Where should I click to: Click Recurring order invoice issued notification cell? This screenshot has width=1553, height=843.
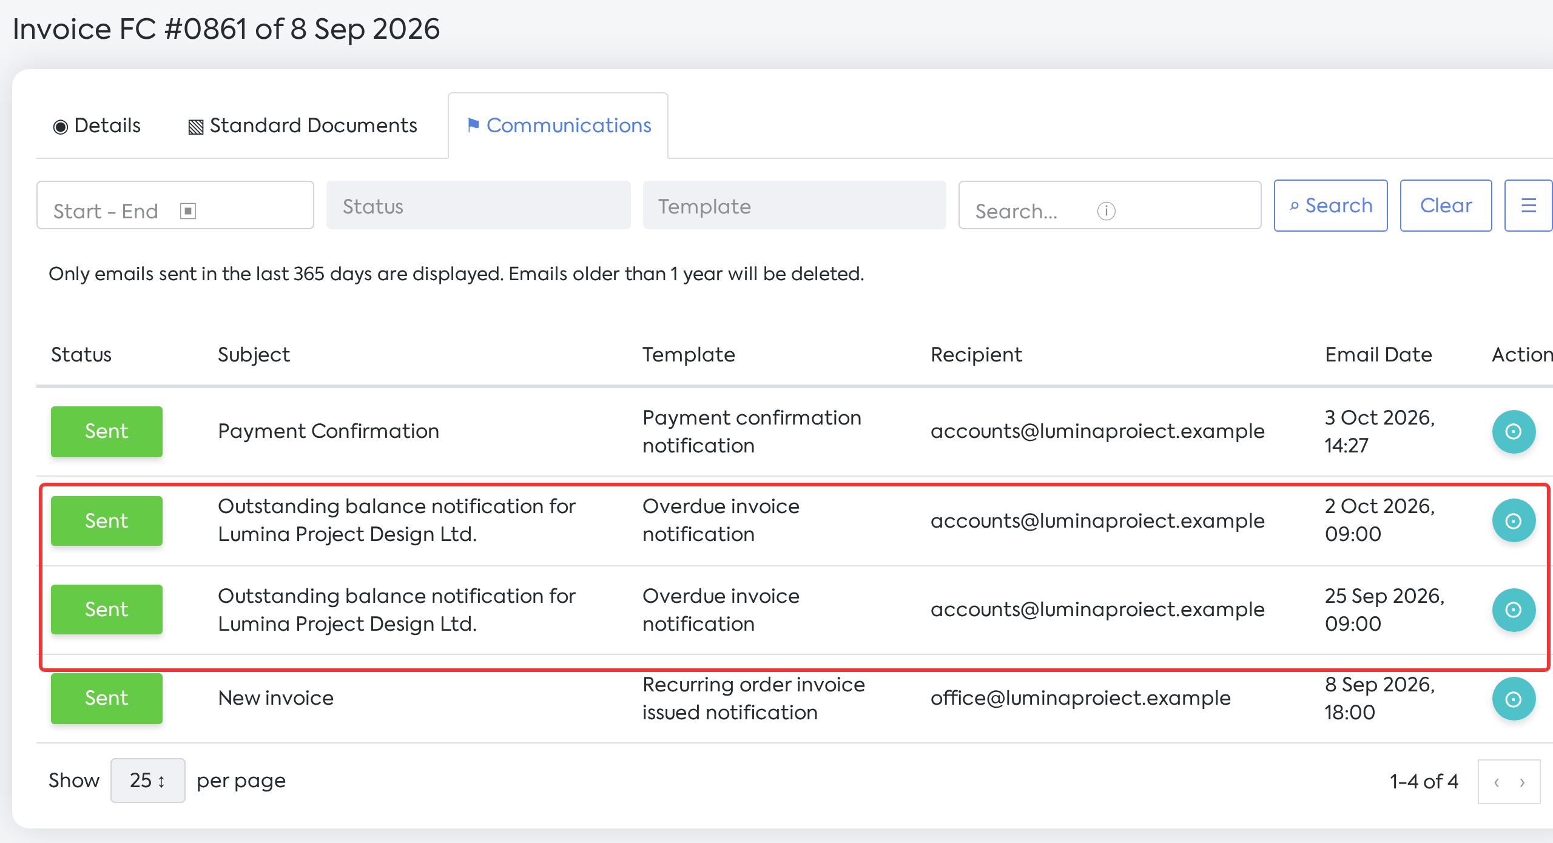coord(753,699)
